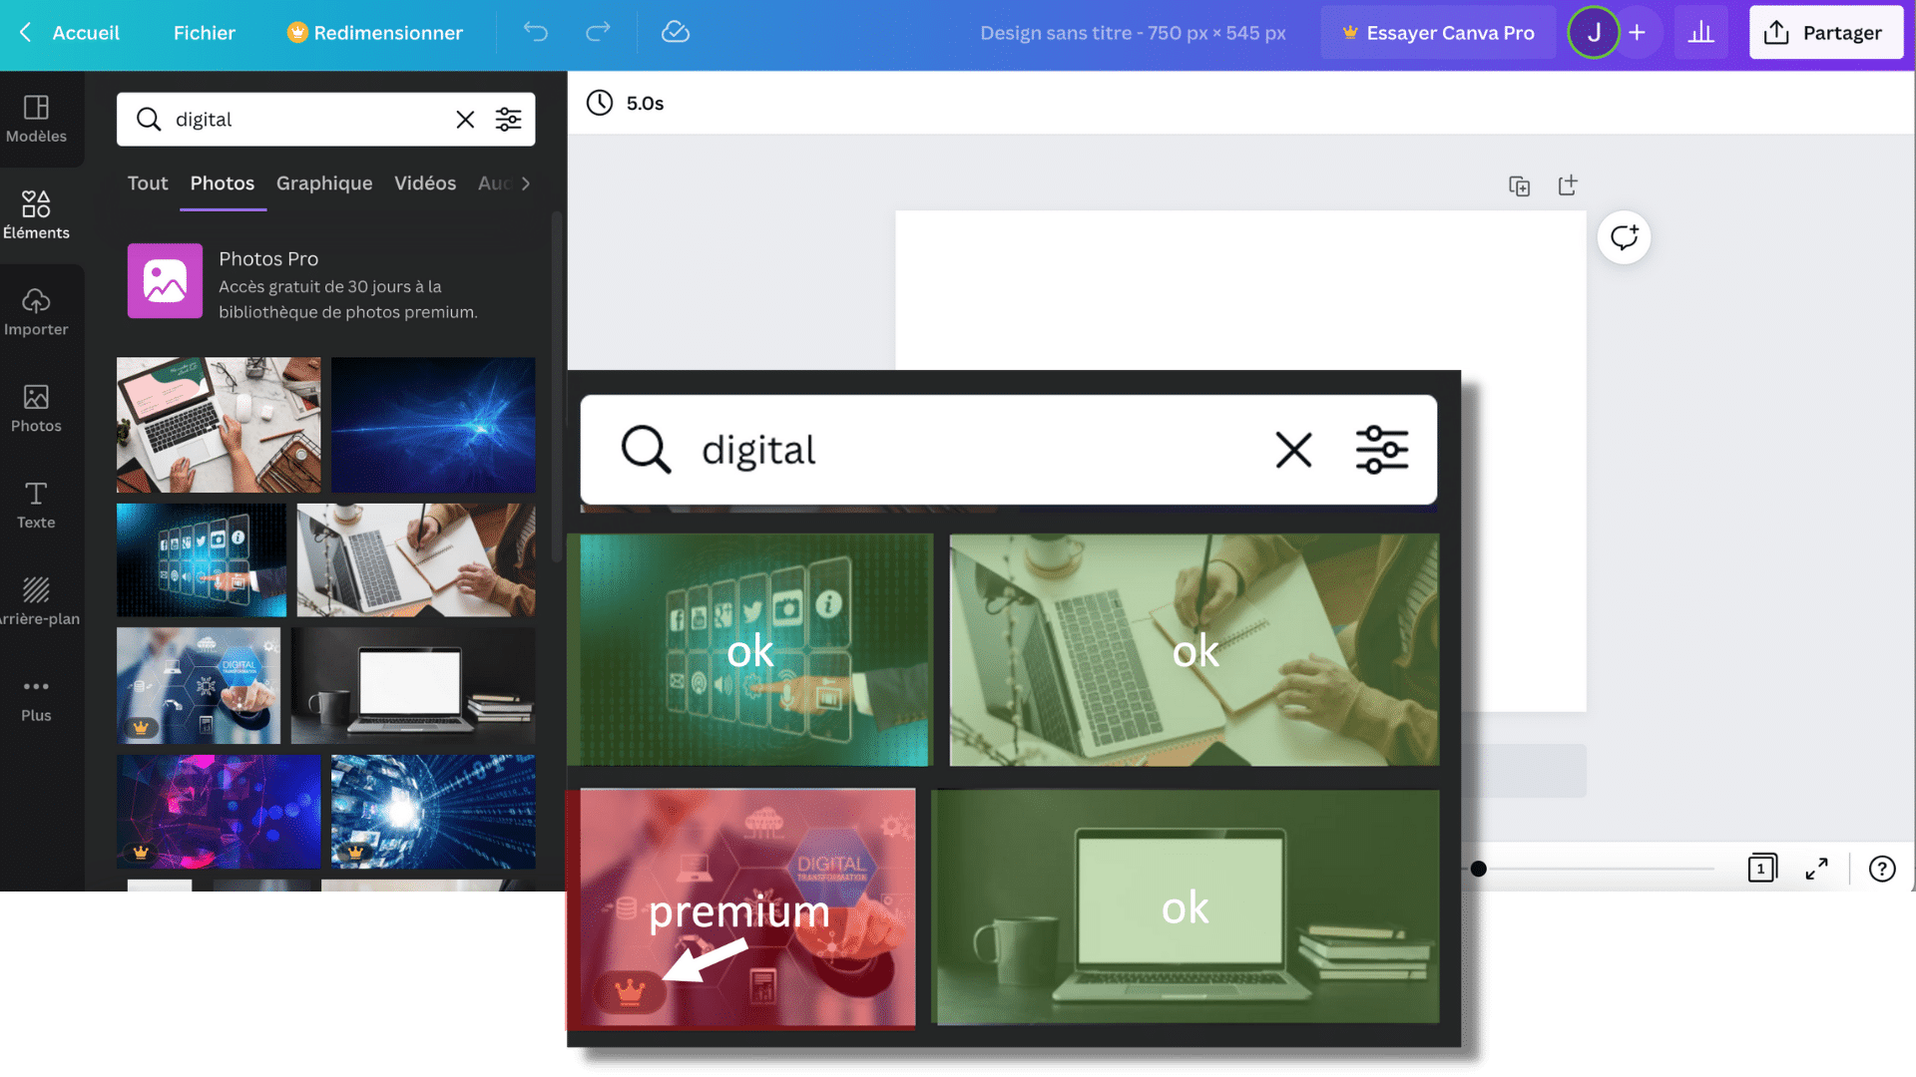Toggle the cloud save status icon
The width and height of the screenshot is (1916, 1077).
(675, 32)
